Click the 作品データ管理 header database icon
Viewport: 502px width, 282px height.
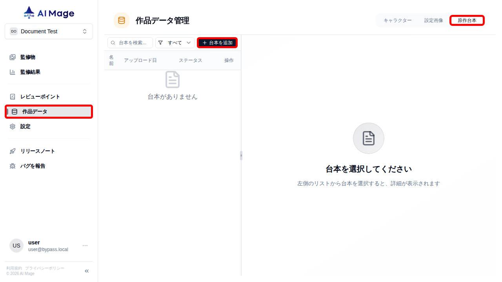coord(122,20)
